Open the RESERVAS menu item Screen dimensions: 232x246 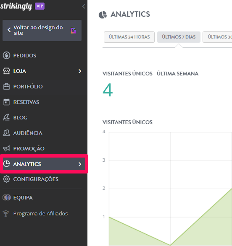tap(42, 102)
